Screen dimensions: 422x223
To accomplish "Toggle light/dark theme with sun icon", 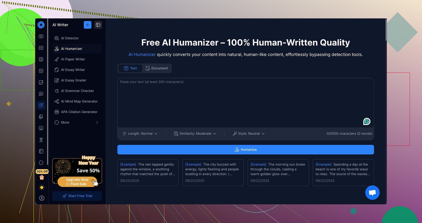I will tap(42, 188).
